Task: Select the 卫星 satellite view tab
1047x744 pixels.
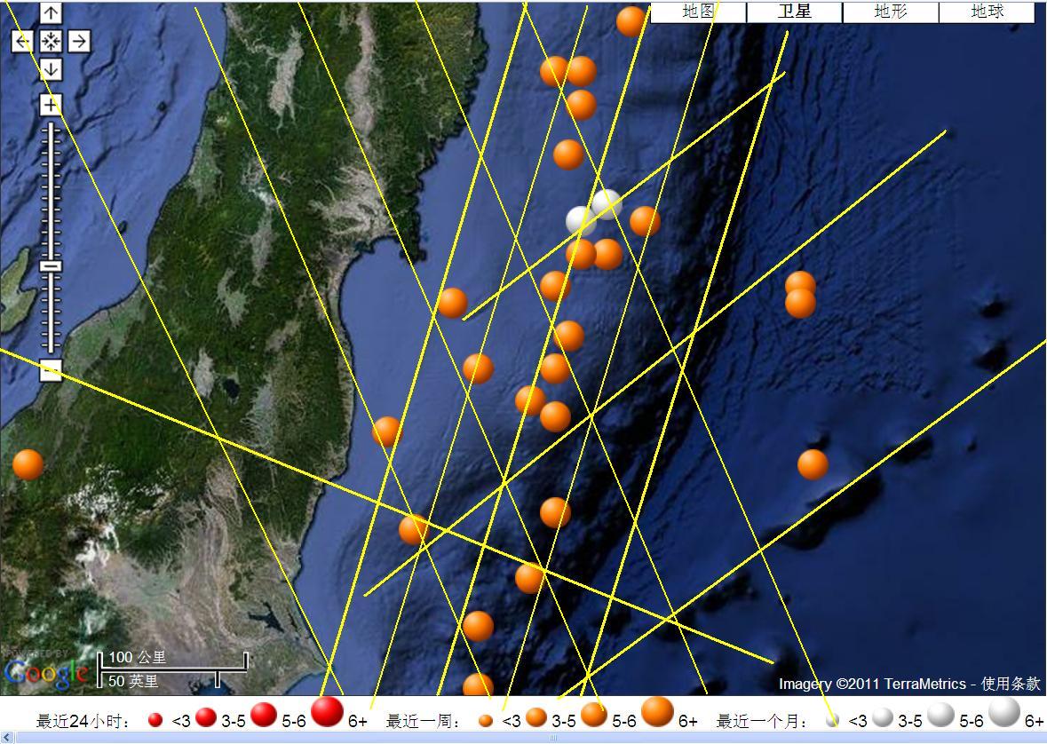Action: click(x=794, y=12)
